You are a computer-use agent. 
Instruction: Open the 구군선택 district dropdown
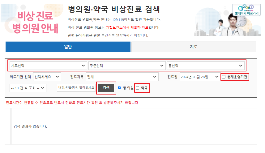127,66
